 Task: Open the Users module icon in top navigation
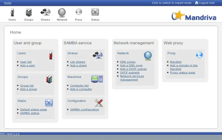click(12, 12)
